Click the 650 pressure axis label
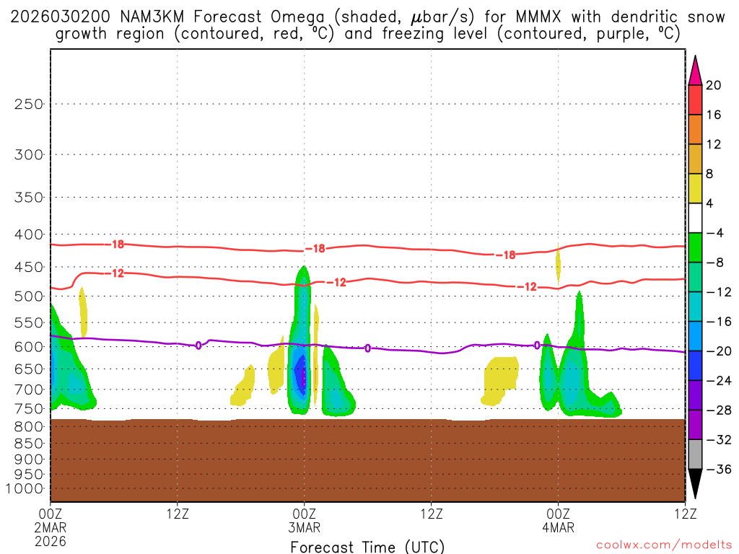 click(29, 369)
